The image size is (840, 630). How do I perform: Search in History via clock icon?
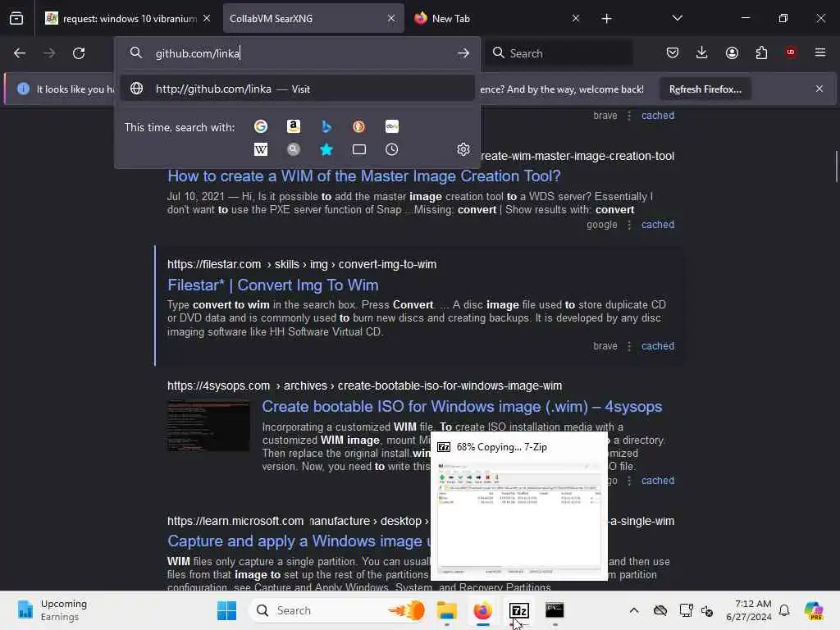pos(391,149)
